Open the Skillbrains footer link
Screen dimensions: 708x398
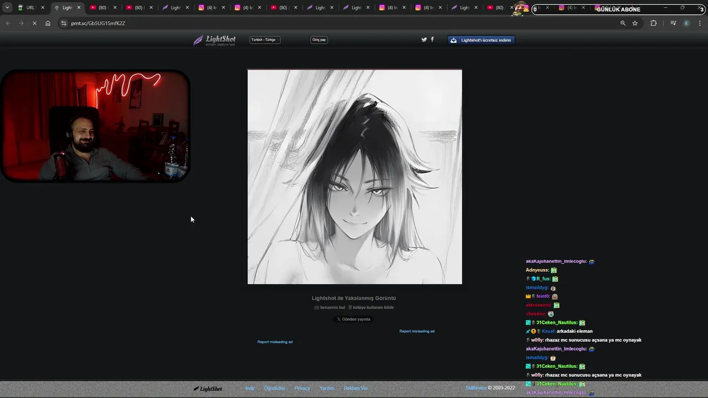pyautogui.click(x=476, y=388)
